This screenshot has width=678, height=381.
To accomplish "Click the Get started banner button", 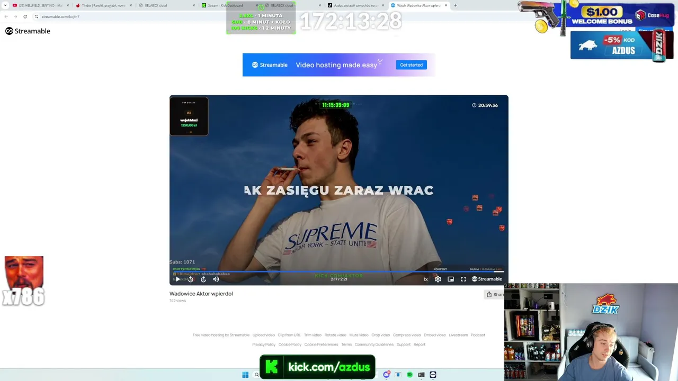I will pyautogui.click(x=411, y=65).
